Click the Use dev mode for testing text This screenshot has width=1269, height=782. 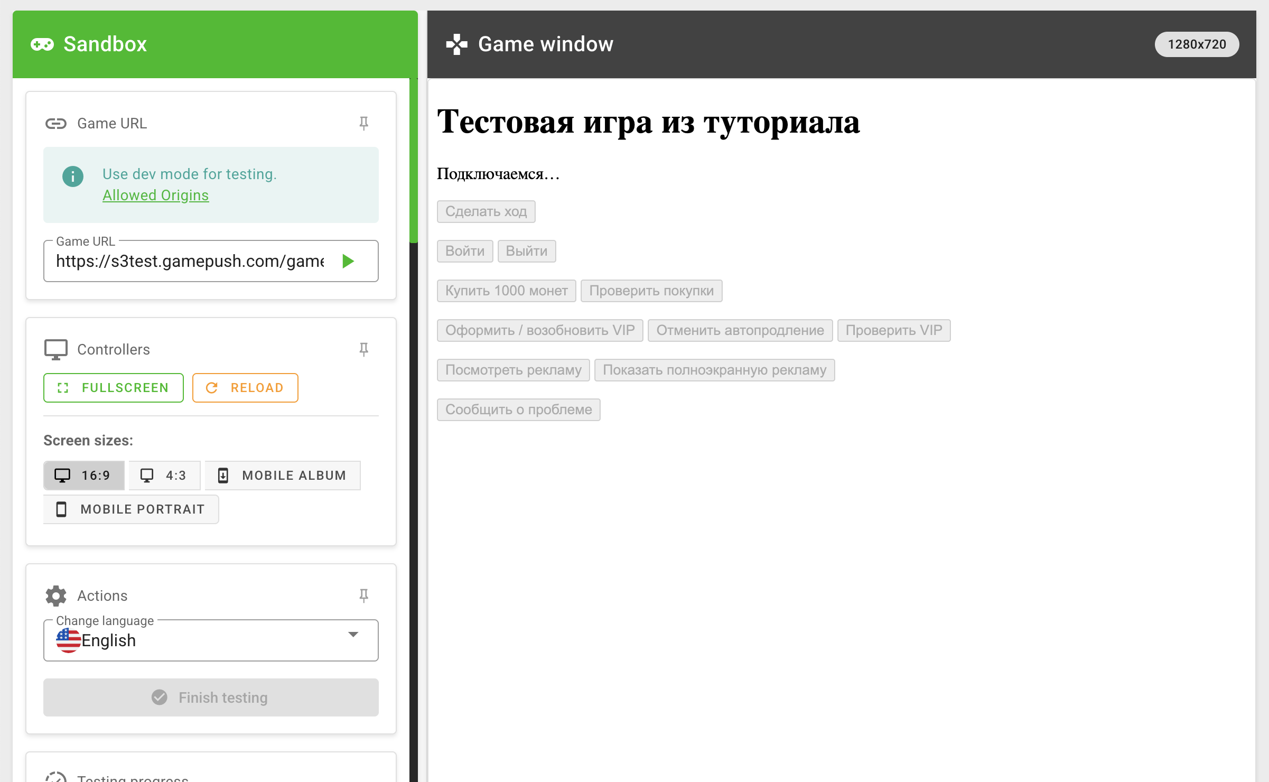(x=190, y=174)
